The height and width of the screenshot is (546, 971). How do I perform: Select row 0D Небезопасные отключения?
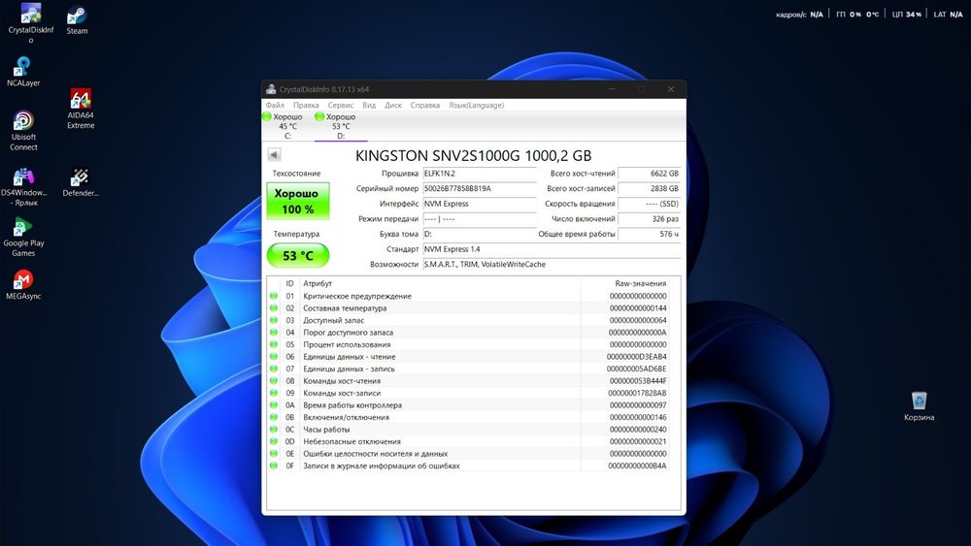tap(469, 441)
